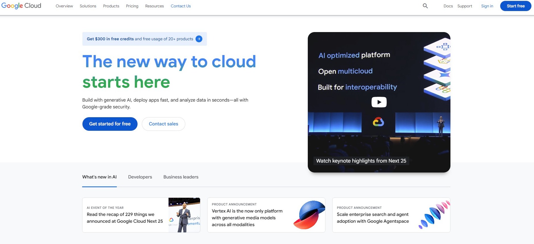The height and width of the screenshot is (244, 534).
Task: Play the keynote highlights video
Action: point(379,102)
